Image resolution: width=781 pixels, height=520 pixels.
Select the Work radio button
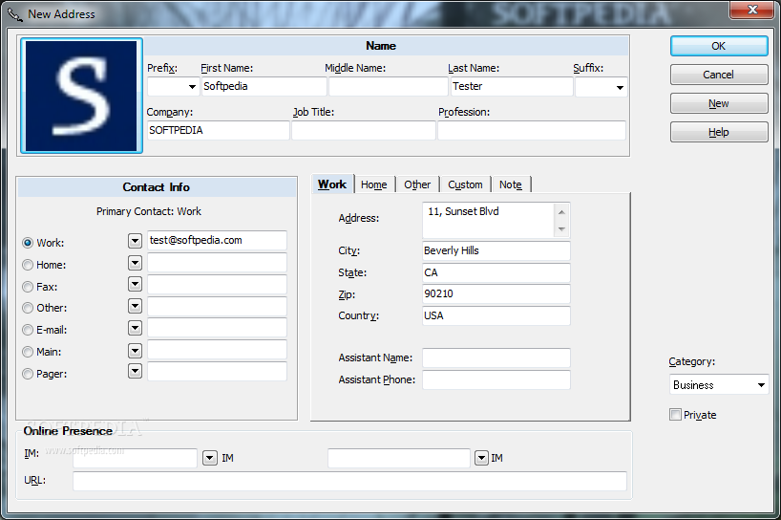28,243
